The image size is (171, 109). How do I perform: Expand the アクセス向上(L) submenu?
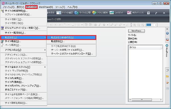(24, 50)
